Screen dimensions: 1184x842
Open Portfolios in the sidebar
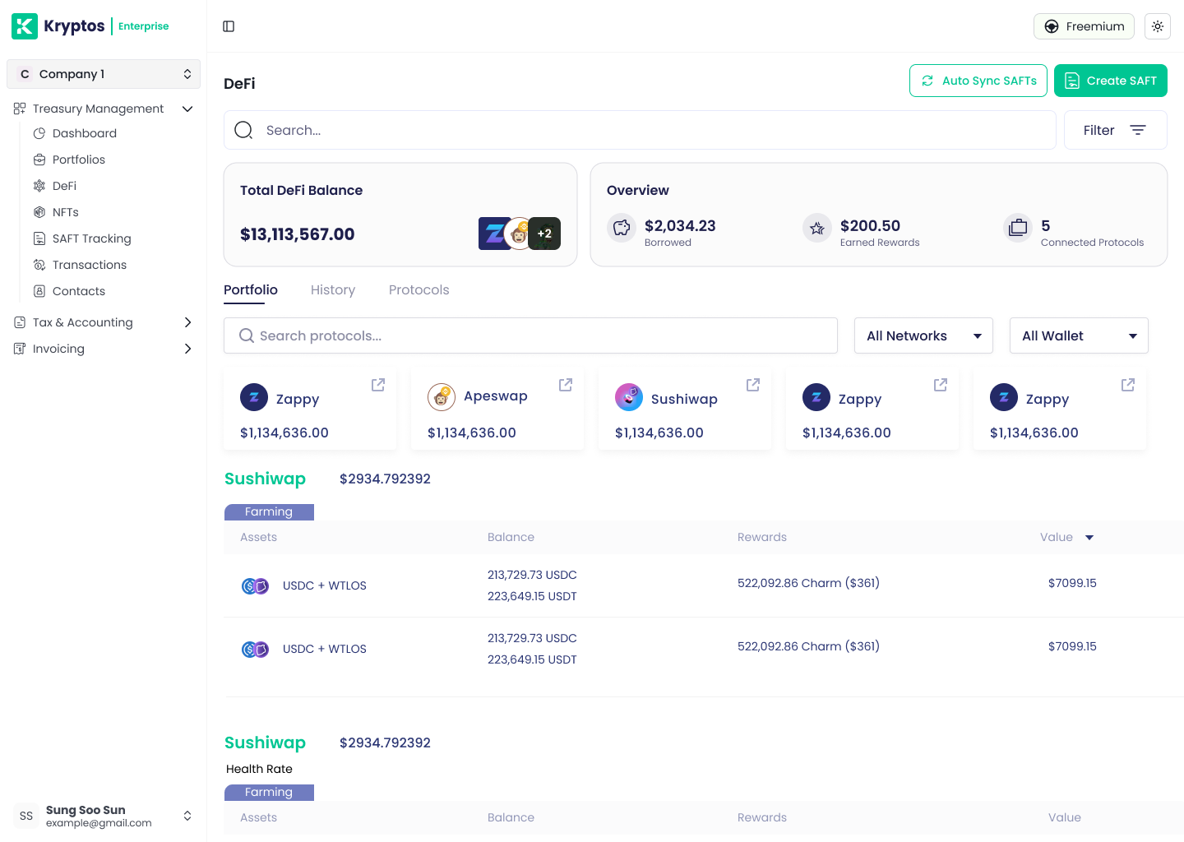point(79,160)
